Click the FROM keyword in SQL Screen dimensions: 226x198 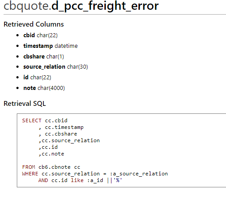pos(29,167)
